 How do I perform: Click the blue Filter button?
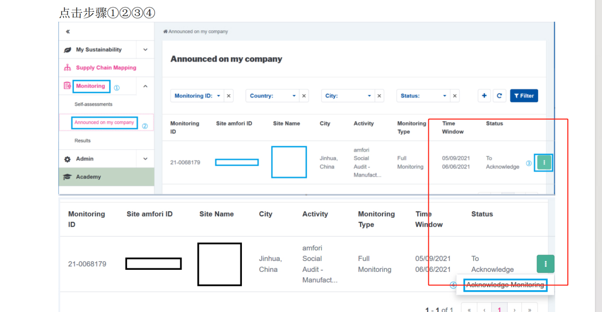pos(524,96)
